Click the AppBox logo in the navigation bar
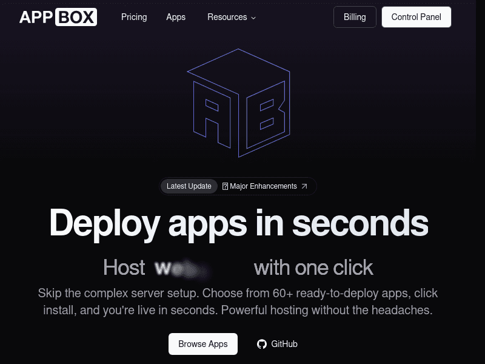 (58, 16)
